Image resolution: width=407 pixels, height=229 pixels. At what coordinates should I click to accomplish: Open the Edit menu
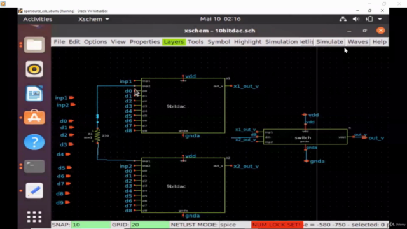(74, 42)
